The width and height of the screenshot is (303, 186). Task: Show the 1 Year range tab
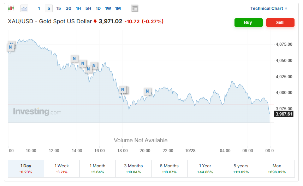(205, 168)
